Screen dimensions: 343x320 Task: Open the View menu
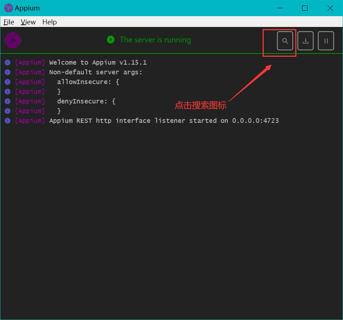point(28,22)
